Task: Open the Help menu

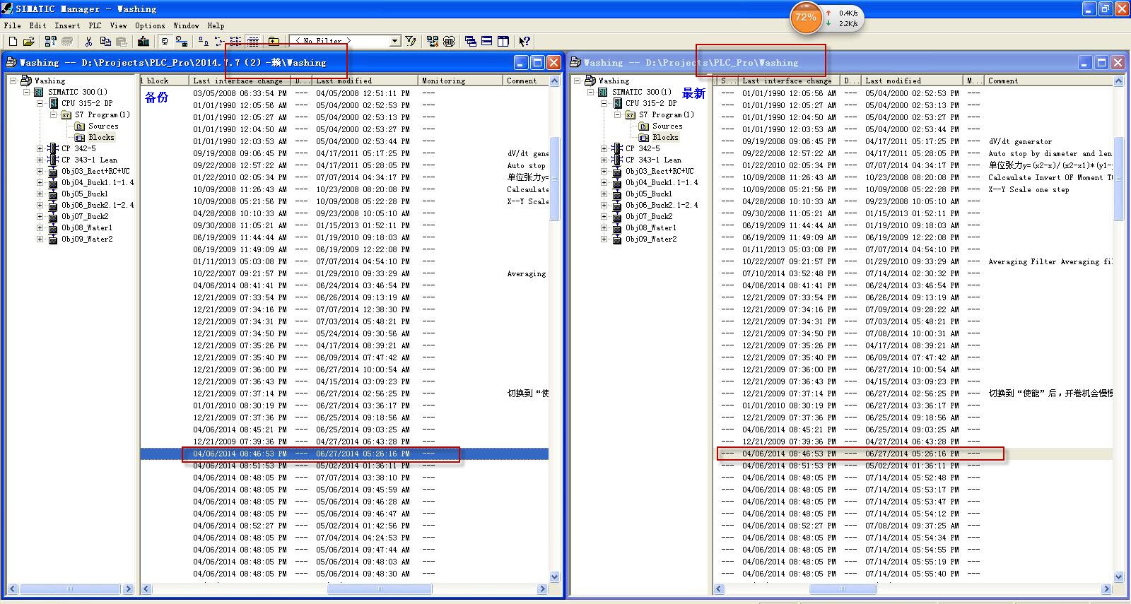Action: coord(216,25)
